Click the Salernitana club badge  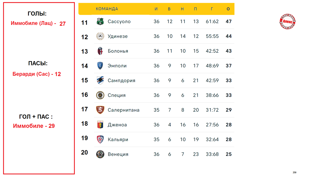pyautogui.click(x=100, y=110)
